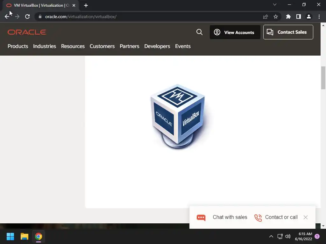Open the Partners menu

coord(130,46)
